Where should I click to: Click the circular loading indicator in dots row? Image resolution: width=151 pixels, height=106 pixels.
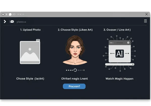75,70
